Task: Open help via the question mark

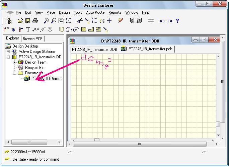Action: point(177,21)
